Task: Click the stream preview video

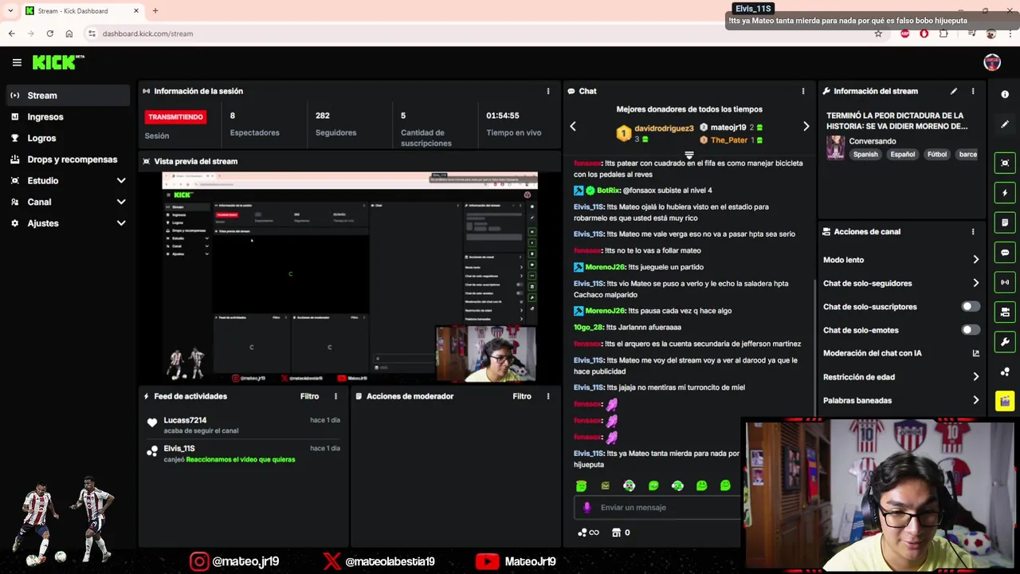Action: coord(350,277)
